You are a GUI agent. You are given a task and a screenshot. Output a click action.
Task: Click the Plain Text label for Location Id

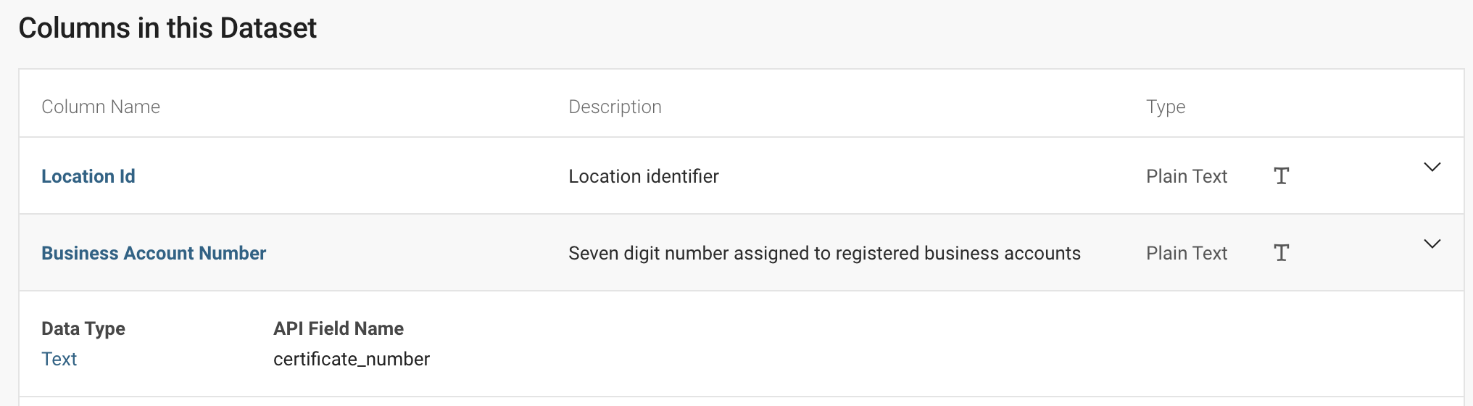coord(1186,176)
